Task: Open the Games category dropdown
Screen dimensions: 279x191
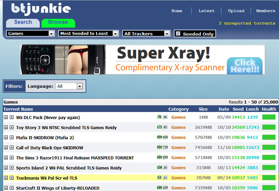Action: click(x=30, y=33)
